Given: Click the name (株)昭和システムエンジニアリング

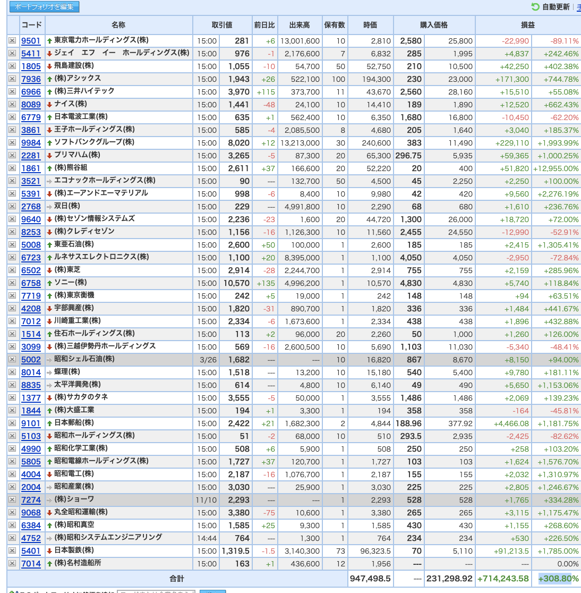Looking at the screenshot, I should [108, 537].
